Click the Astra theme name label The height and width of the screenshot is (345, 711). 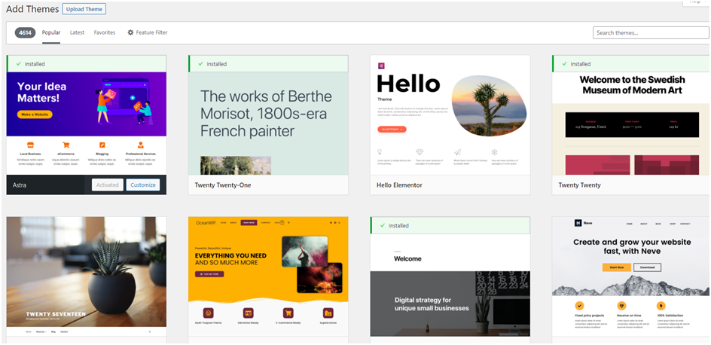(20, 185)
